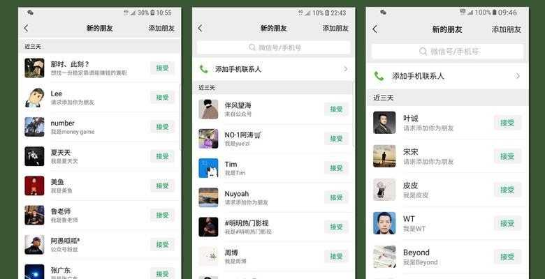Tap the back arrow in the right phone screen
The height and width of the screenshot is (279, 545).
click(x=375, y=29)
